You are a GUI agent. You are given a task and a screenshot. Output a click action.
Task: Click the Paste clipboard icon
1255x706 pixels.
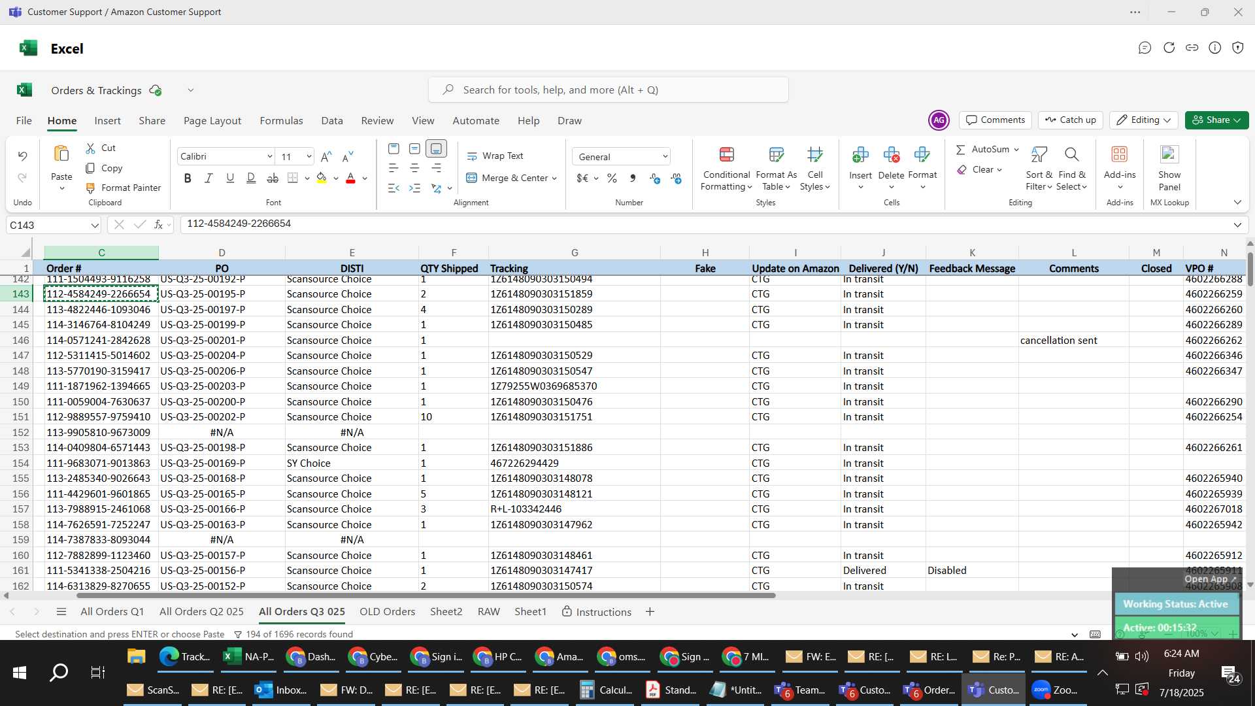pos(61,154)
